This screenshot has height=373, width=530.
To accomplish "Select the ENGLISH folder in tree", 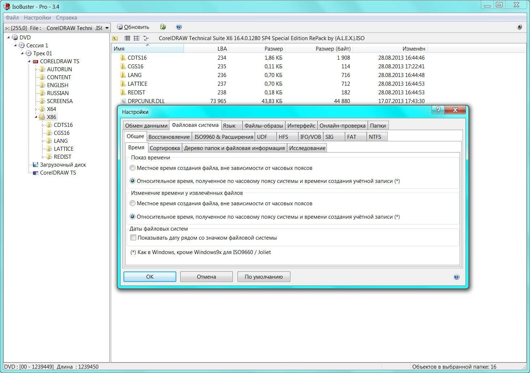I will point(58,85).
